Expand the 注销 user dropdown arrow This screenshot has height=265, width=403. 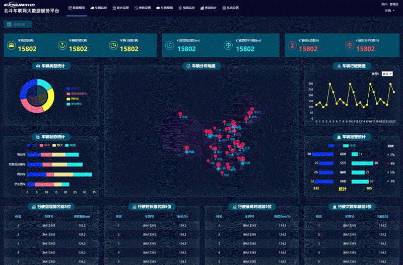[x=394, y=11]
